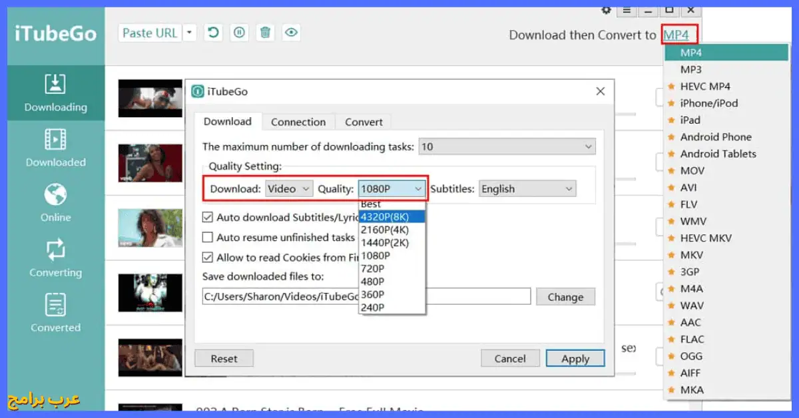The image size is (799, 418).
Task: Select 720P quality option
Action: 392,269
